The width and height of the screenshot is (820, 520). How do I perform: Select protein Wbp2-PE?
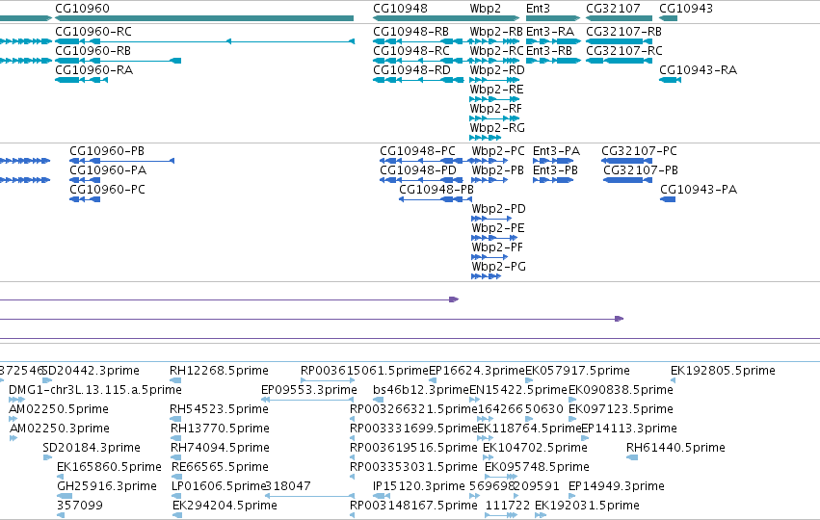498,229
